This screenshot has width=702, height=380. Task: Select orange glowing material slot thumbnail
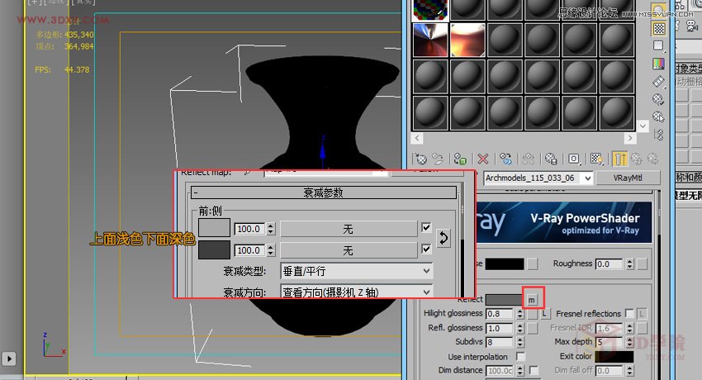pyautogui.click(x=467, y=40)
